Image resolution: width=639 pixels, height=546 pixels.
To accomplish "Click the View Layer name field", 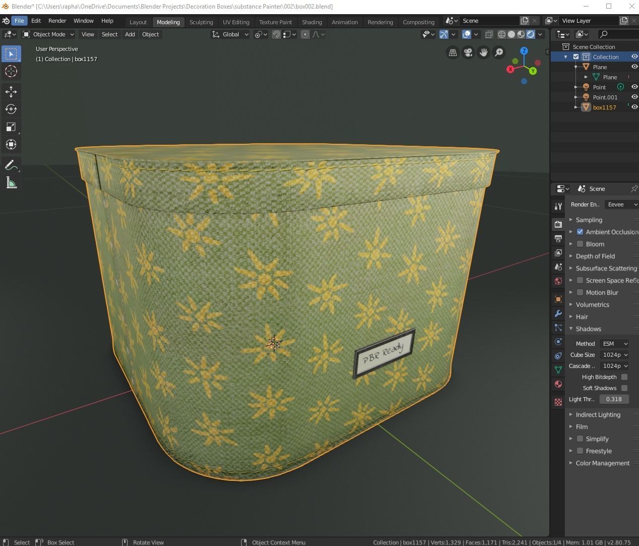I will (589, 21).
